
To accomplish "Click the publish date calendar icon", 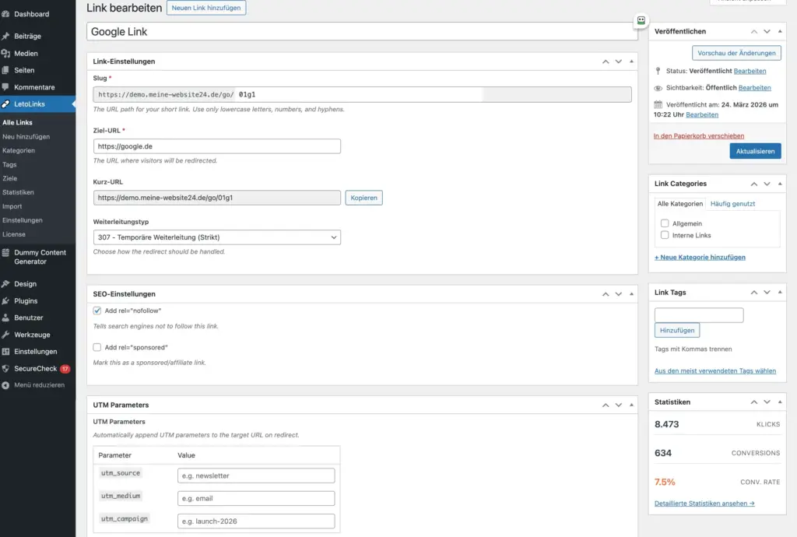I will pyautogui.click(x=658, y=104).
